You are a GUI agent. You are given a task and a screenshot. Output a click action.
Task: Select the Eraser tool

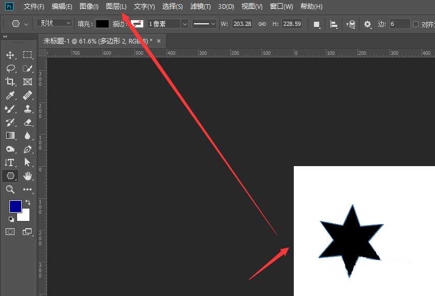pos(27,122)
